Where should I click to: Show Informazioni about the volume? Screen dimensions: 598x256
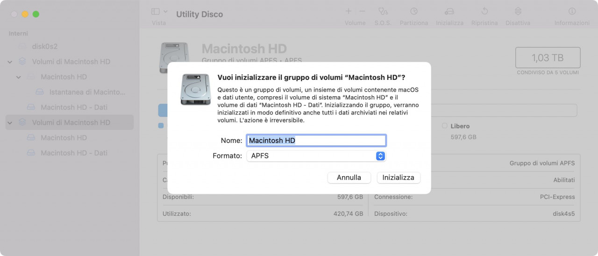coord(572,11)
